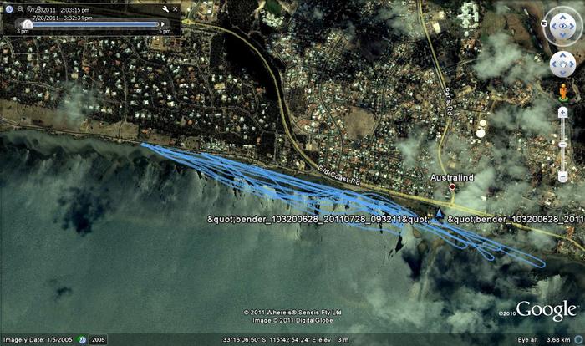Pan map left with move joystick arrow
The width and height of the screenshot is (585, 346).
pos(552,64)
